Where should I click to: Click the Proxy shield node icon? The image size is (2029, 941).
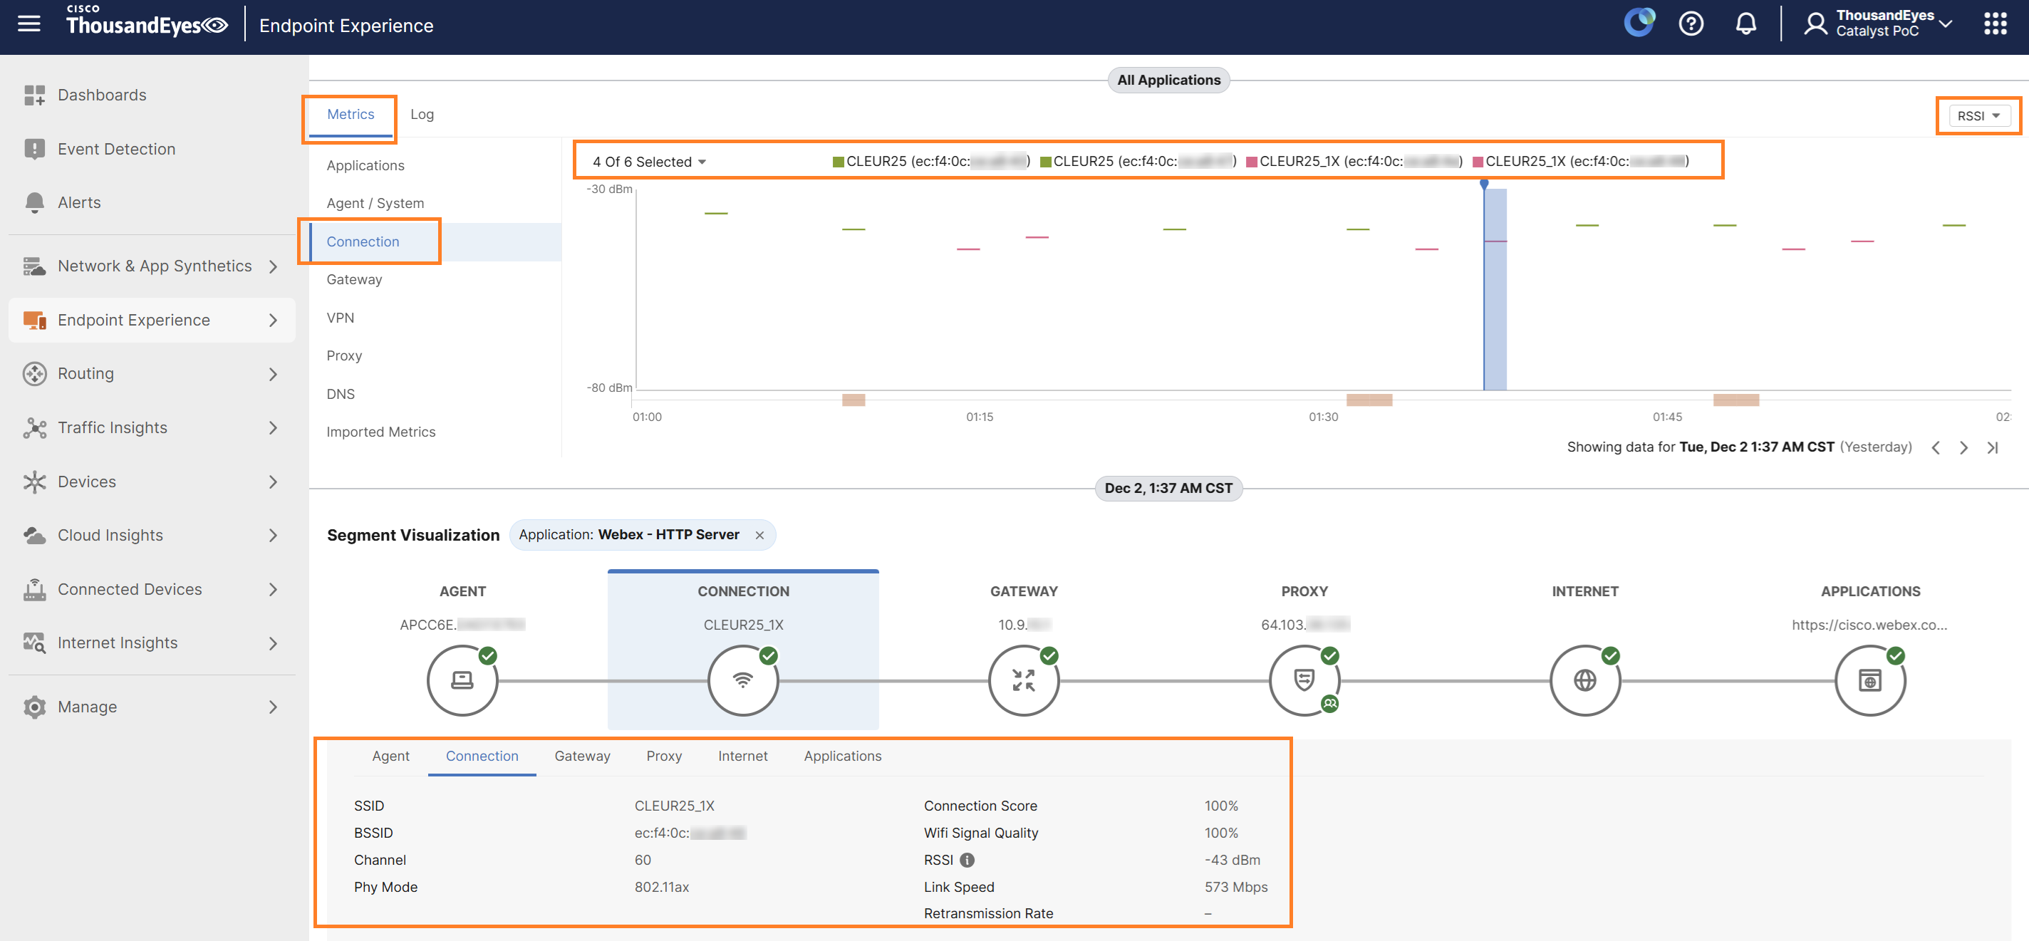(x=1304, y=680)
